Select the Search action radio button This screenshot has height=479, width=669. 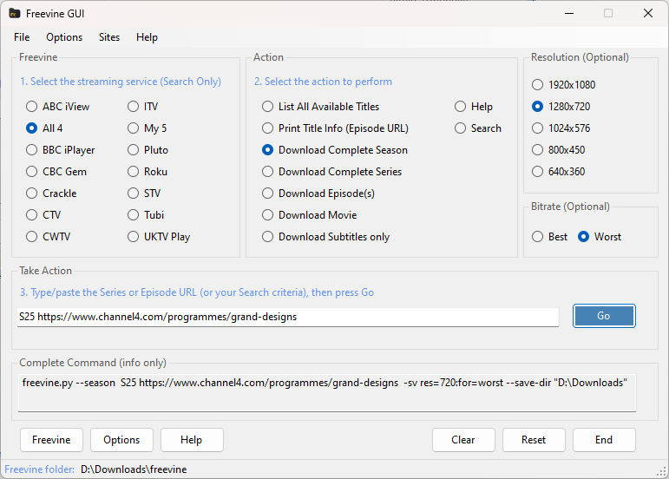point(461,128)
